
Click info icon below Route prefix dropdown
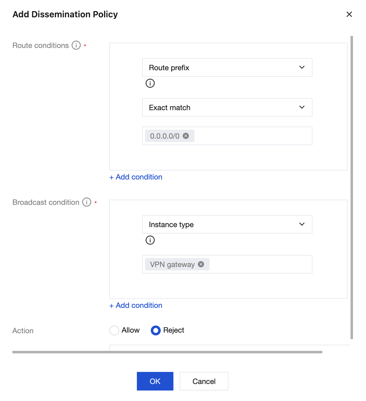(150, 83)
